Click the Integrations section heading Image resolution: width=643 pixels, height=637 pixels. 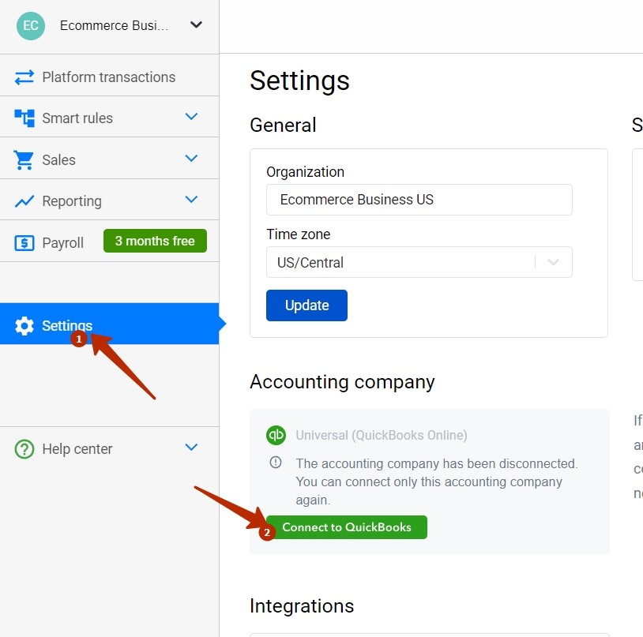(302, 606)
